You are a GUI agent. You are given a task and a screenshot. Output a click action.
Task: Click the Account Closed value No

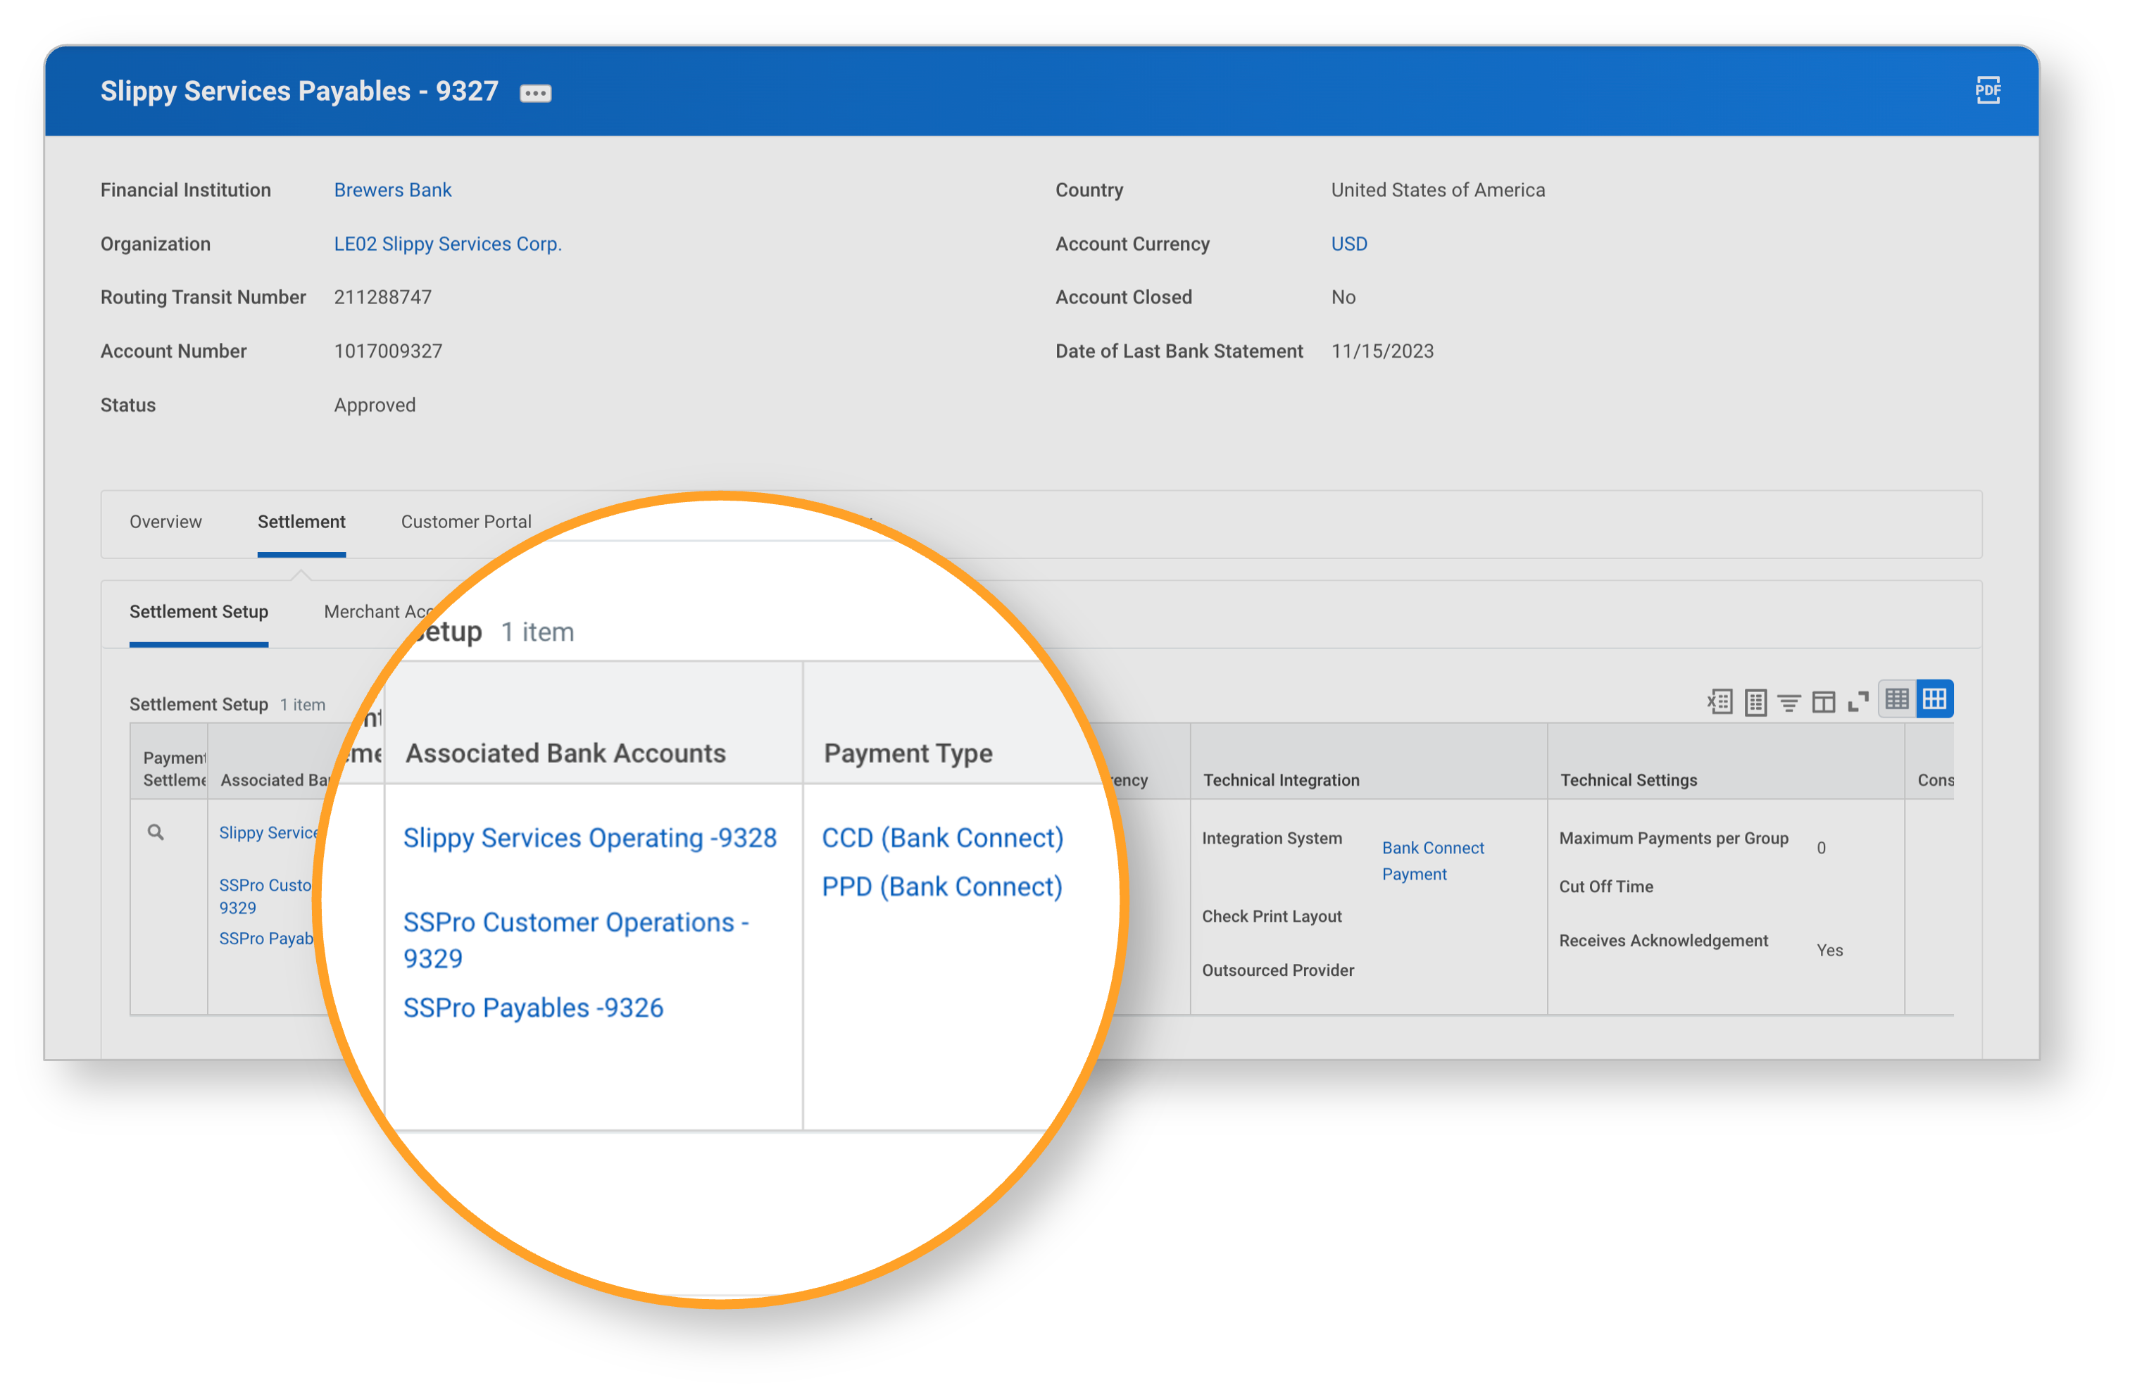click(x=1343, y=297)
